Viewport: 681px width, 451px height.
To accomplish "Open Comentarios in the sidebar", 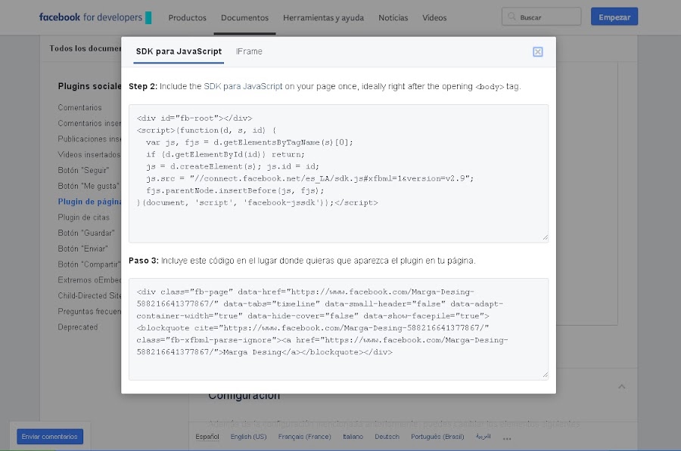I will [80, 107].
